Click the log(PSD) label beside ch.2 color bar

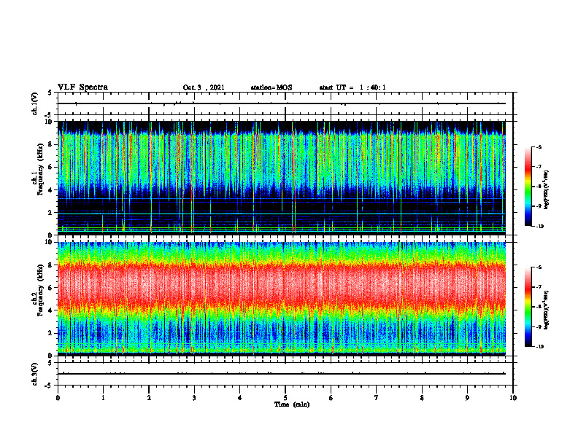547,310
